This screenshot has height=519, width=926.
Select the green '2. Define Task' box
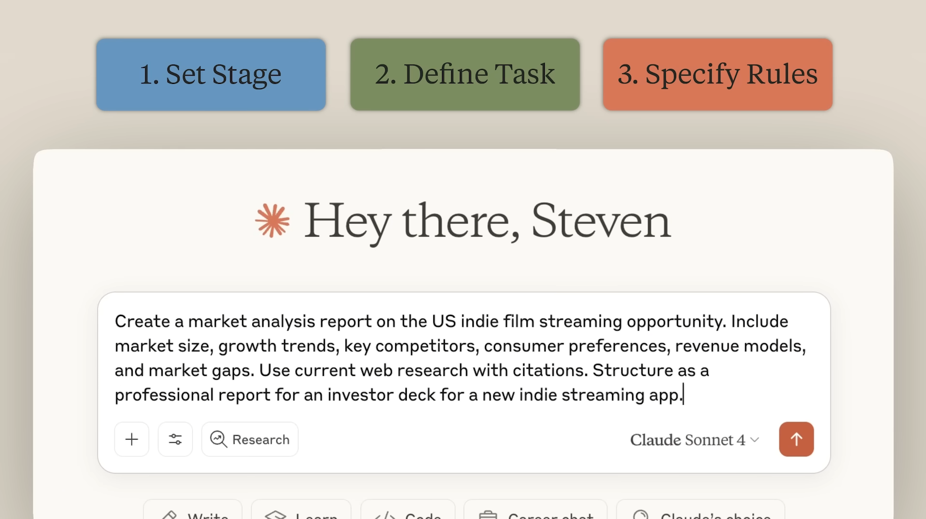tap(465, 75)
